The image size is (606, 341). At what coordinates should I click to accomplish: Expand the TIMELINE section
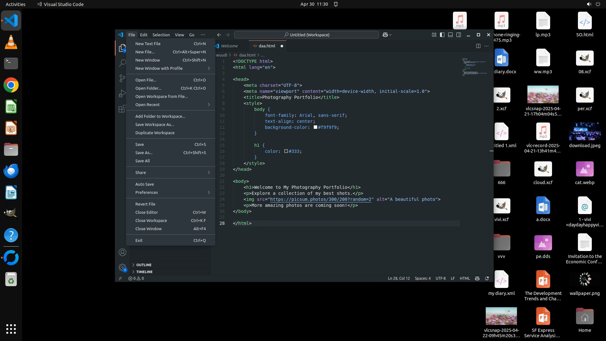[144, 272]
